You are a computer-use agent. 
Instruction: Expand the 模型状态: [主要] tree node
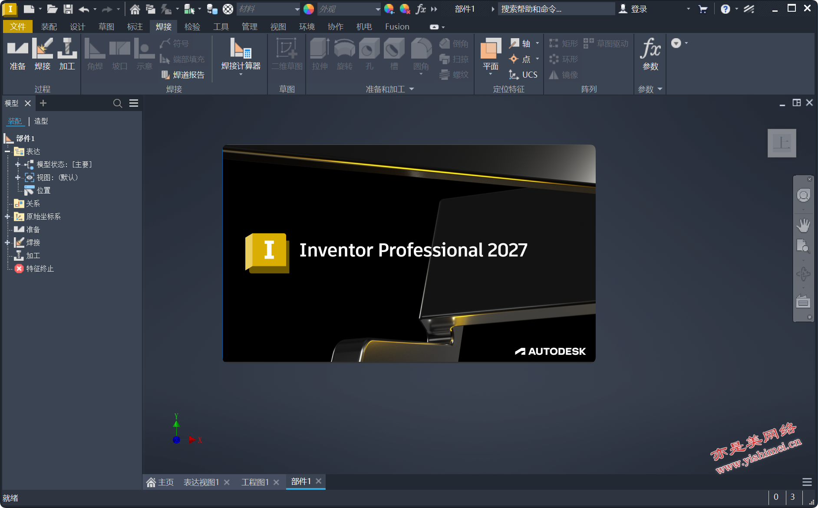[18, 164]
